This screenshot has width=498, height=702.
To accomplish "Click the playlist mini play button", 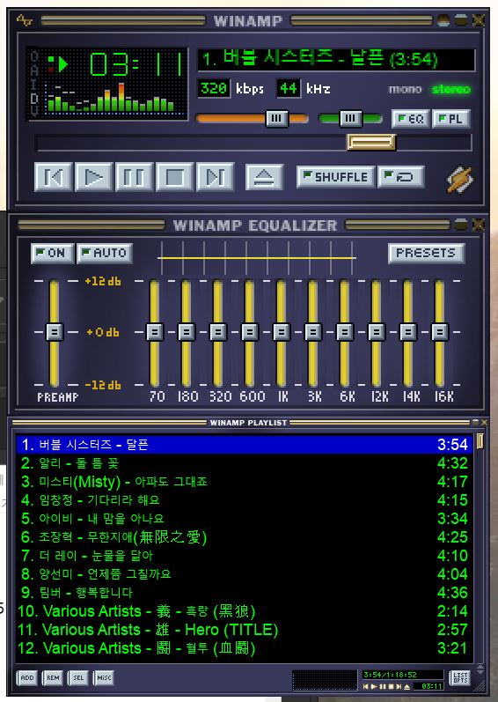I will tap(374, 687).
